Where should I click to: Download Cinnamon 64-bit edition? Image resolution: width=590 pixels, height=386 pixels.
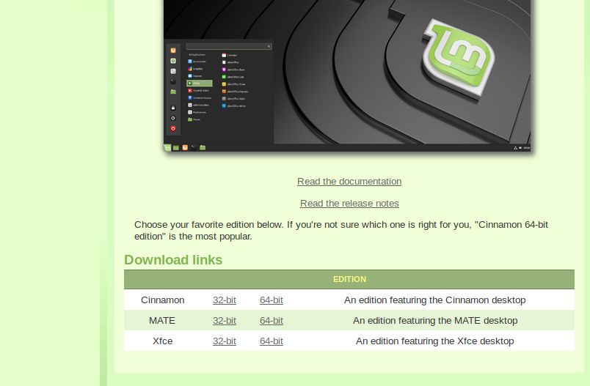click(272, 300)
